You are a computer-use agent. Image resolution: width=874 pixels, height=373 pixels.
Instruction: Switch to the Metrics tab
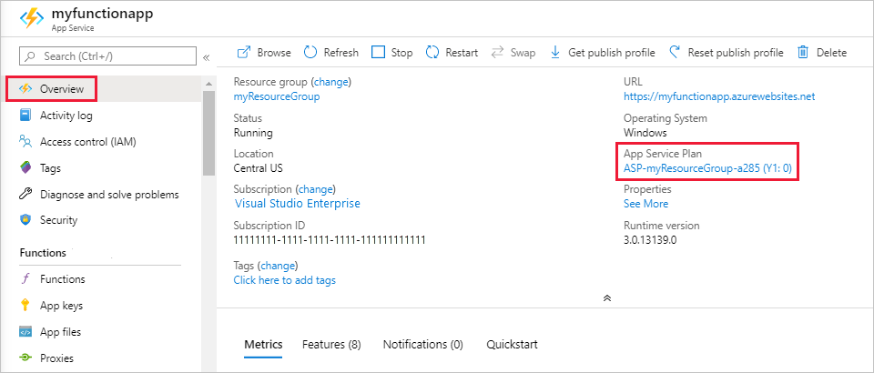[x=263, y=345]
